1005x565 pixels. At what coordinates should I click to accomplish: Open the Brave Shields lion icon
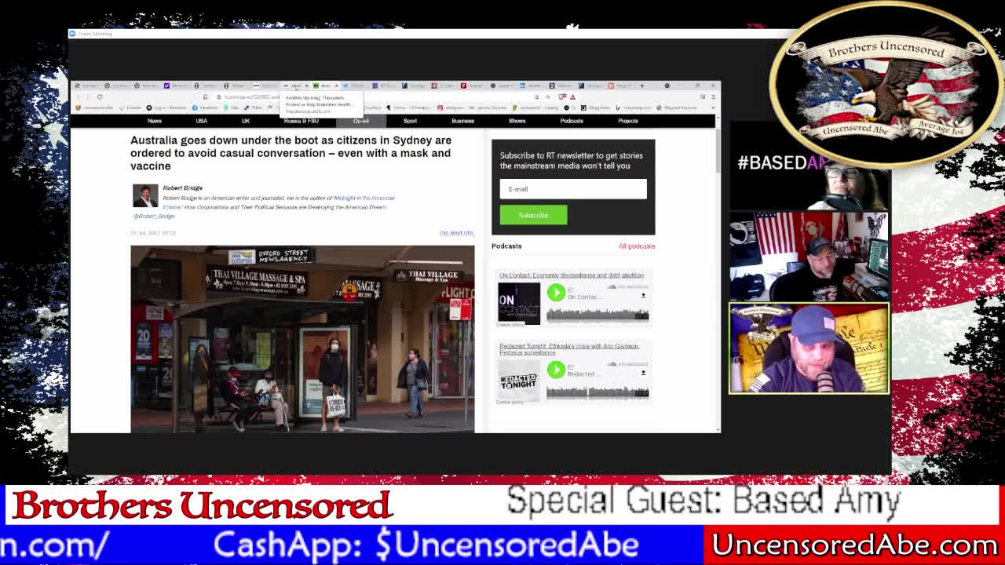click(562, 97)
